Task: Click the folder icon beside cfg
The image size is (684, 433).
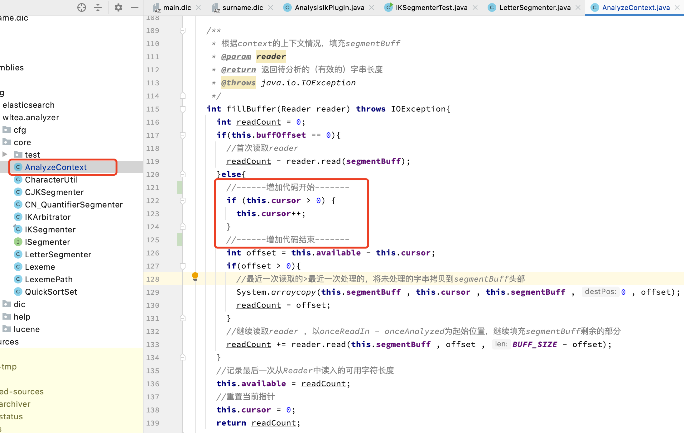Action: coord(7,130)
